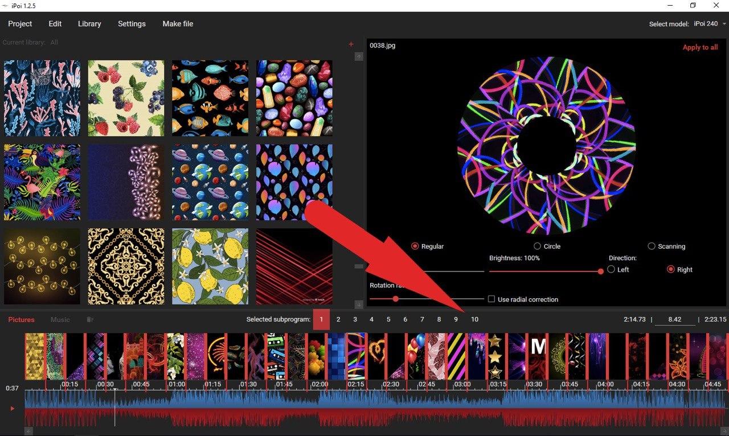Select subprogram 8
The image size is (729, 436).
(x=439, y=320)
